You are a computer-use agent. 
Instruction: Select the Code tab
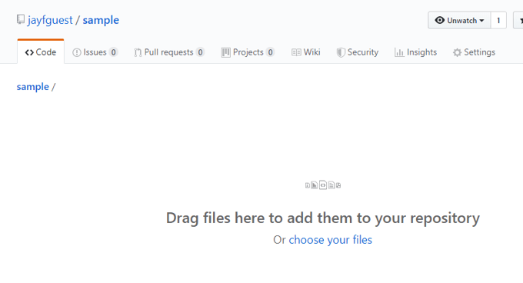(x=41, y=52)
